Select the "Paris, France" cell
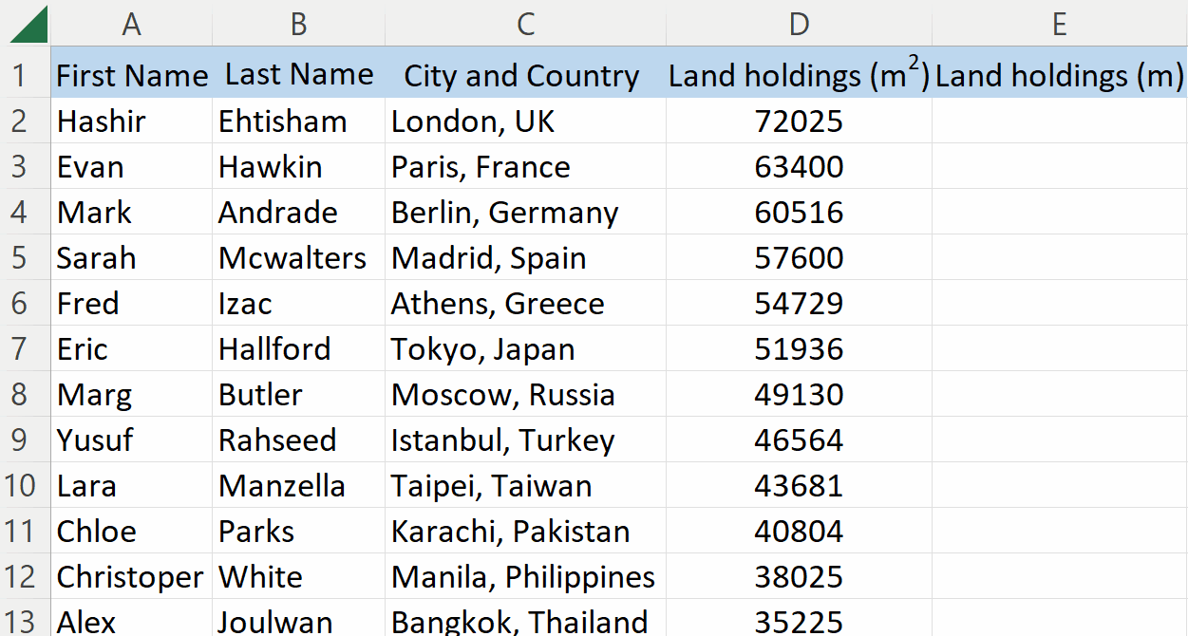 pos(525,166)
